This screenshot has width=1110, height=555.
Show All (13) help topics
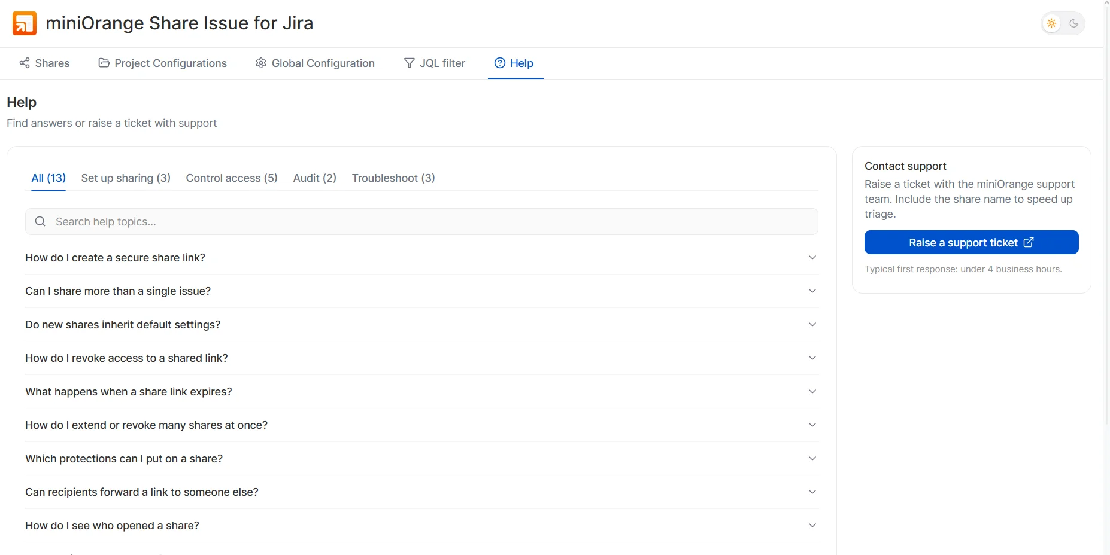click(x=48, y=178)
